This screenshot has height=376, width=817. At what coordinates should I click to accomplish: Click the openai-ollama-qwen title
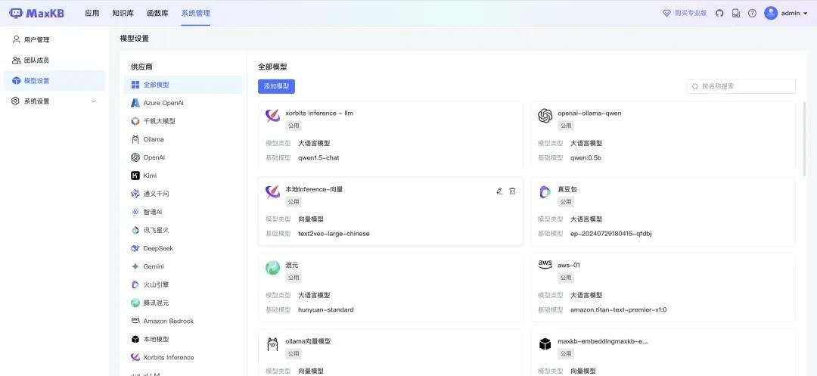click(589, 113)
